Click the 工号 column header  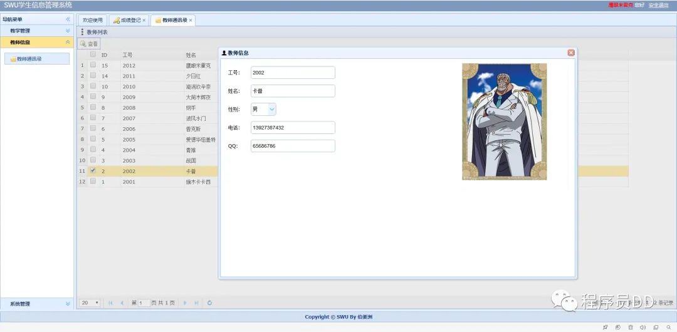point(127,55)
